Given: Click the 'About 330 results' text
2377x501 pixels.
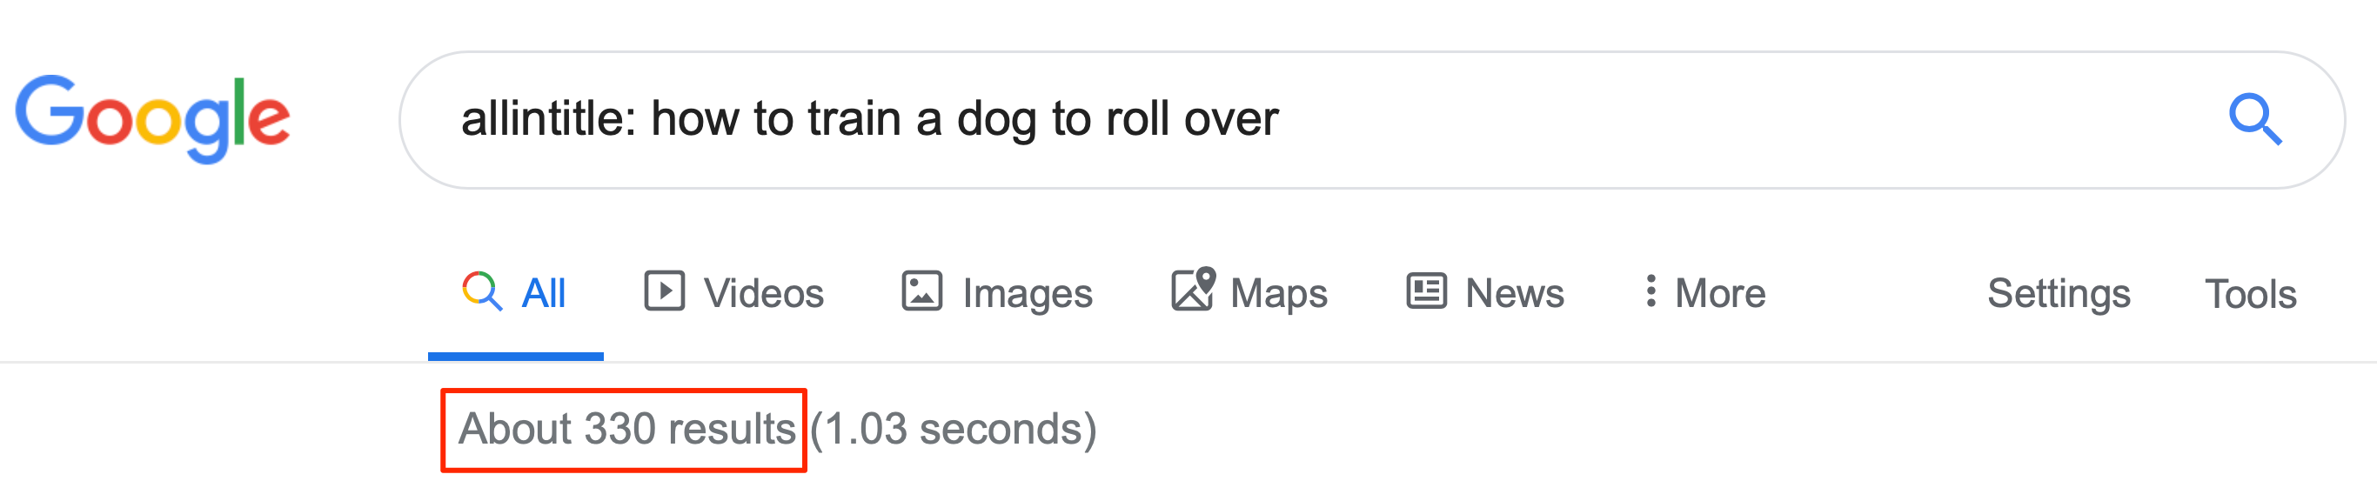Looking at the screenshot, I should point(626,429).
